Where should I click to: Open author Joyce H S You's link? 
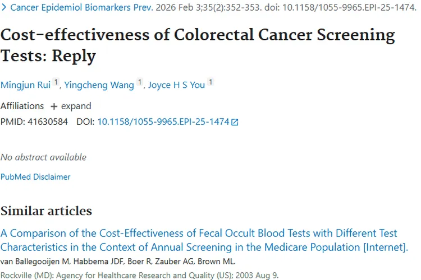pos(176,85)
